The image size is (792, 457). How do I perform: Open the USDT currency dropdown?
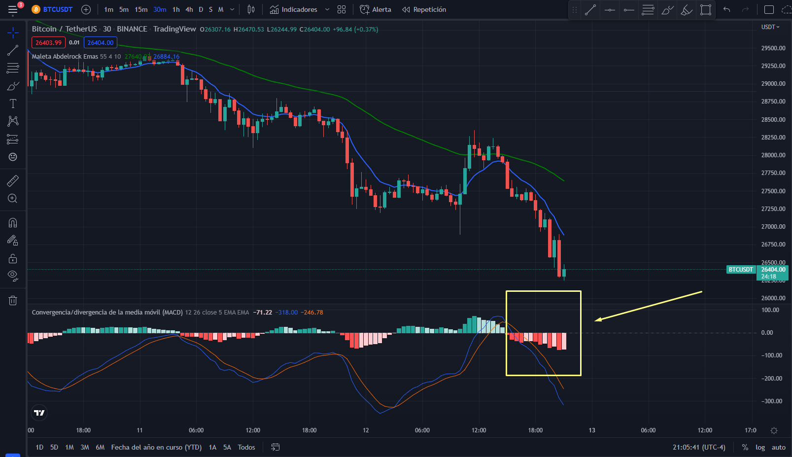pyautogui.click(x=770, y=27)
